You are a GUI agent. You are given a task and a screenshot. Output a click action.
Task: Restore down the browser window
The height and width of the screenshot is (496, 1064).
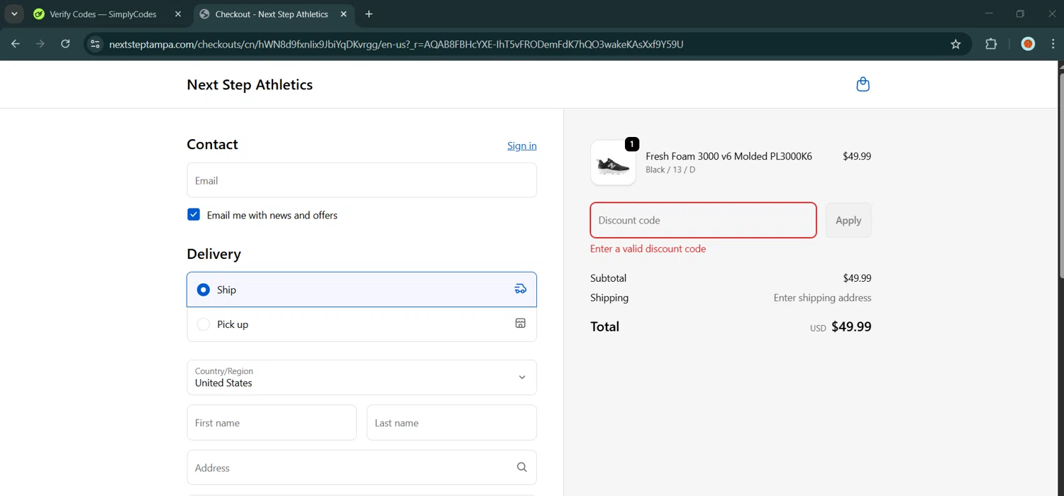(x=1020, y=13)
